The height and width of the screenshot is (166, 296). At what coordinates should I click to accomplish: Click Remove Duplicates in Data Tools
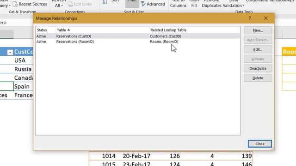(211, 4)
